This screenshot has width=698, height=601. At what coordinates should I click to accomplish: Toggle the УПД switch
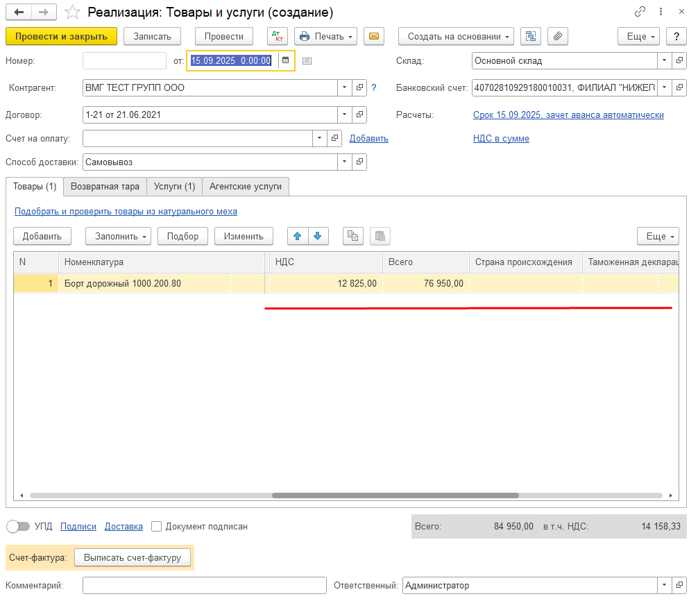pyautogui.click(x=18, y=527)
